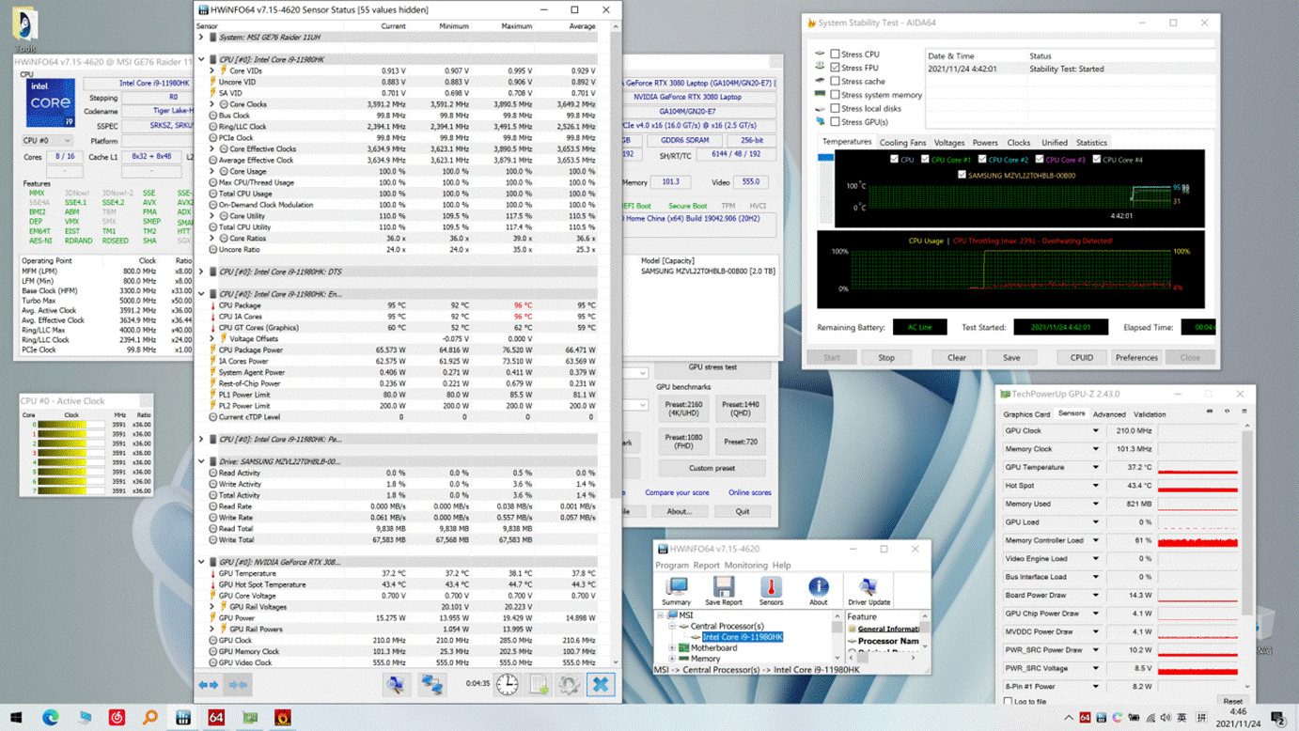Toggle the SAMSUNG MZVL22T0HBLB graph checkbox
The image size is (1299, 731).
[962, 175]
